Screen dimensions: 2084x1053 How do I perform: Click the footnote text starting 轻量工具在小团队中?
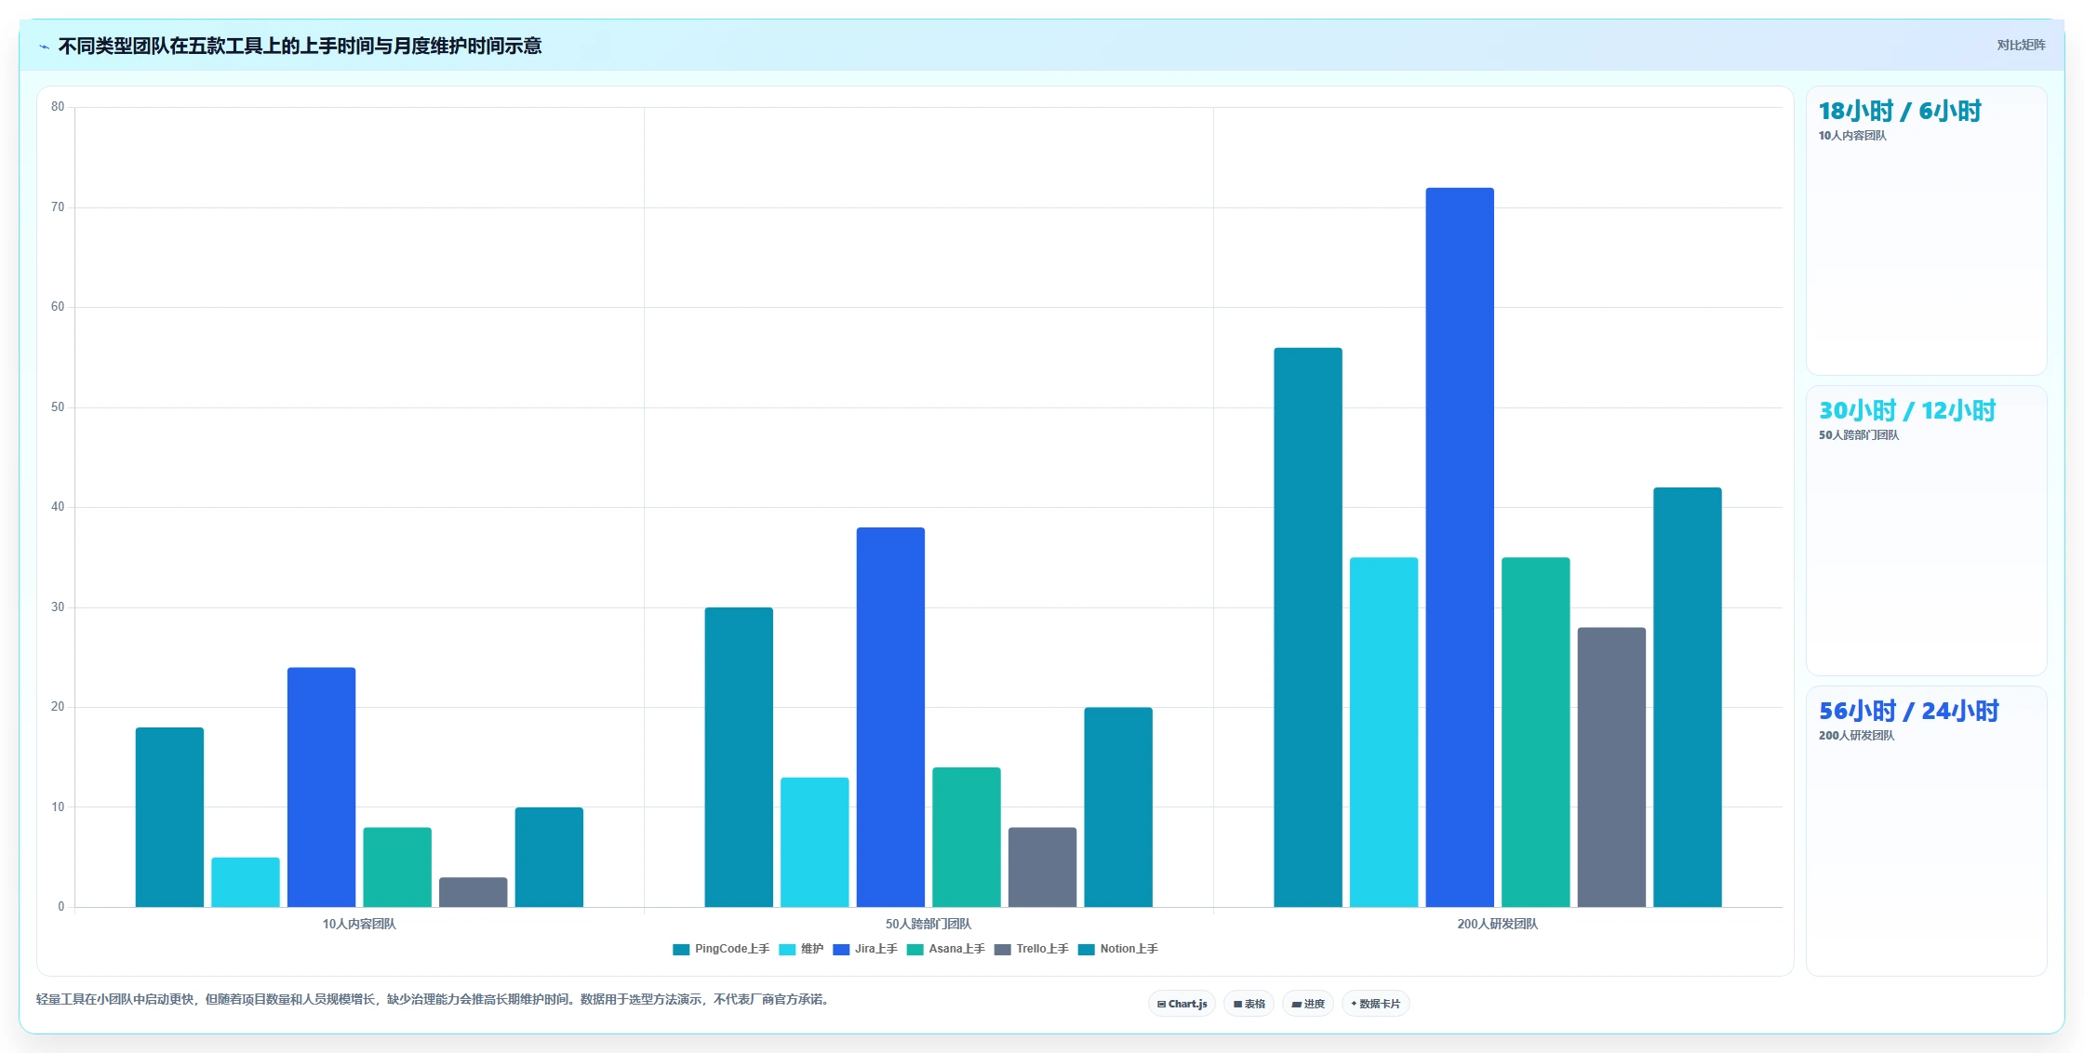coord(433,999)
